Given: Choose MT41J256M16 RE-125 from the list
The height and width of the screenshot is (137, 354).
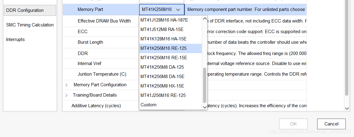Looking at the screenshot, I should 163,95.
